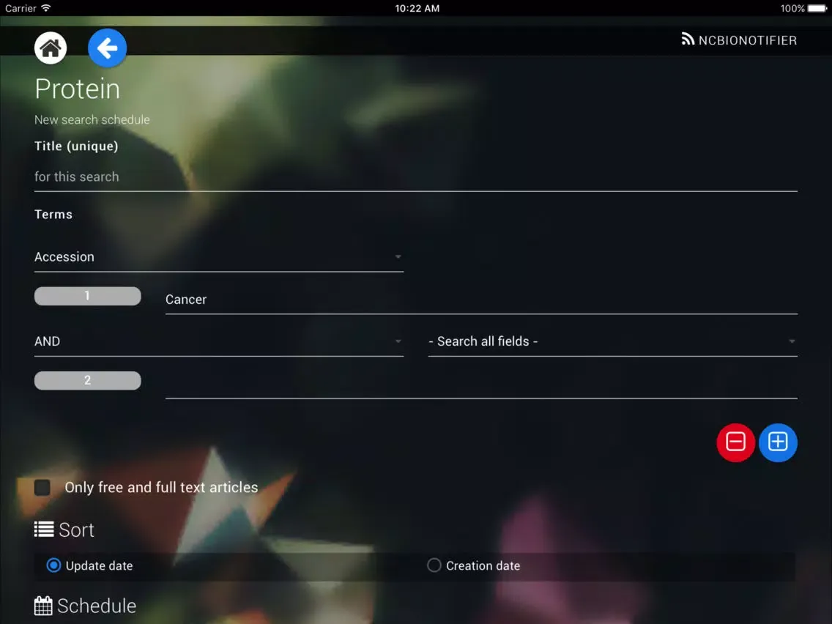This screenshot has height=624, width=832.
Task: Open the AND operator dropdown
Action: [x=218, y=342]
